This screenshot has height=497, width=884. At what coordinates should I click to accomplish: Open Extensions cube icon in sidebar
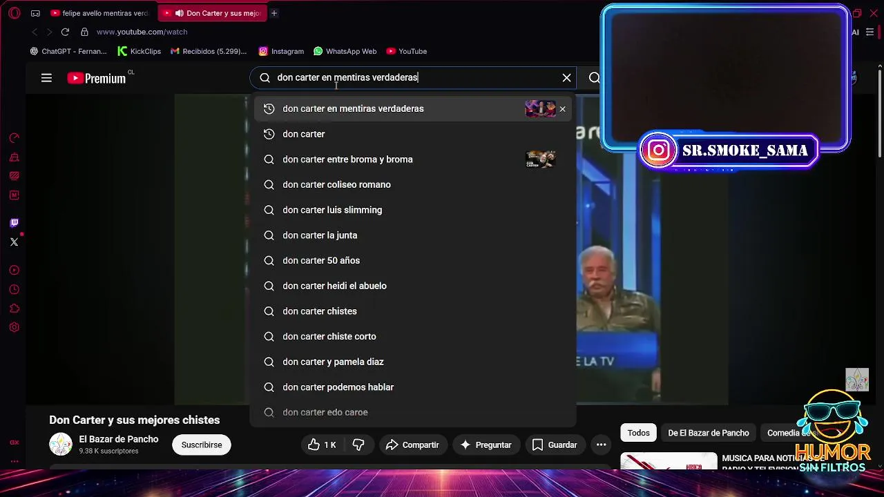click(14, 309)
